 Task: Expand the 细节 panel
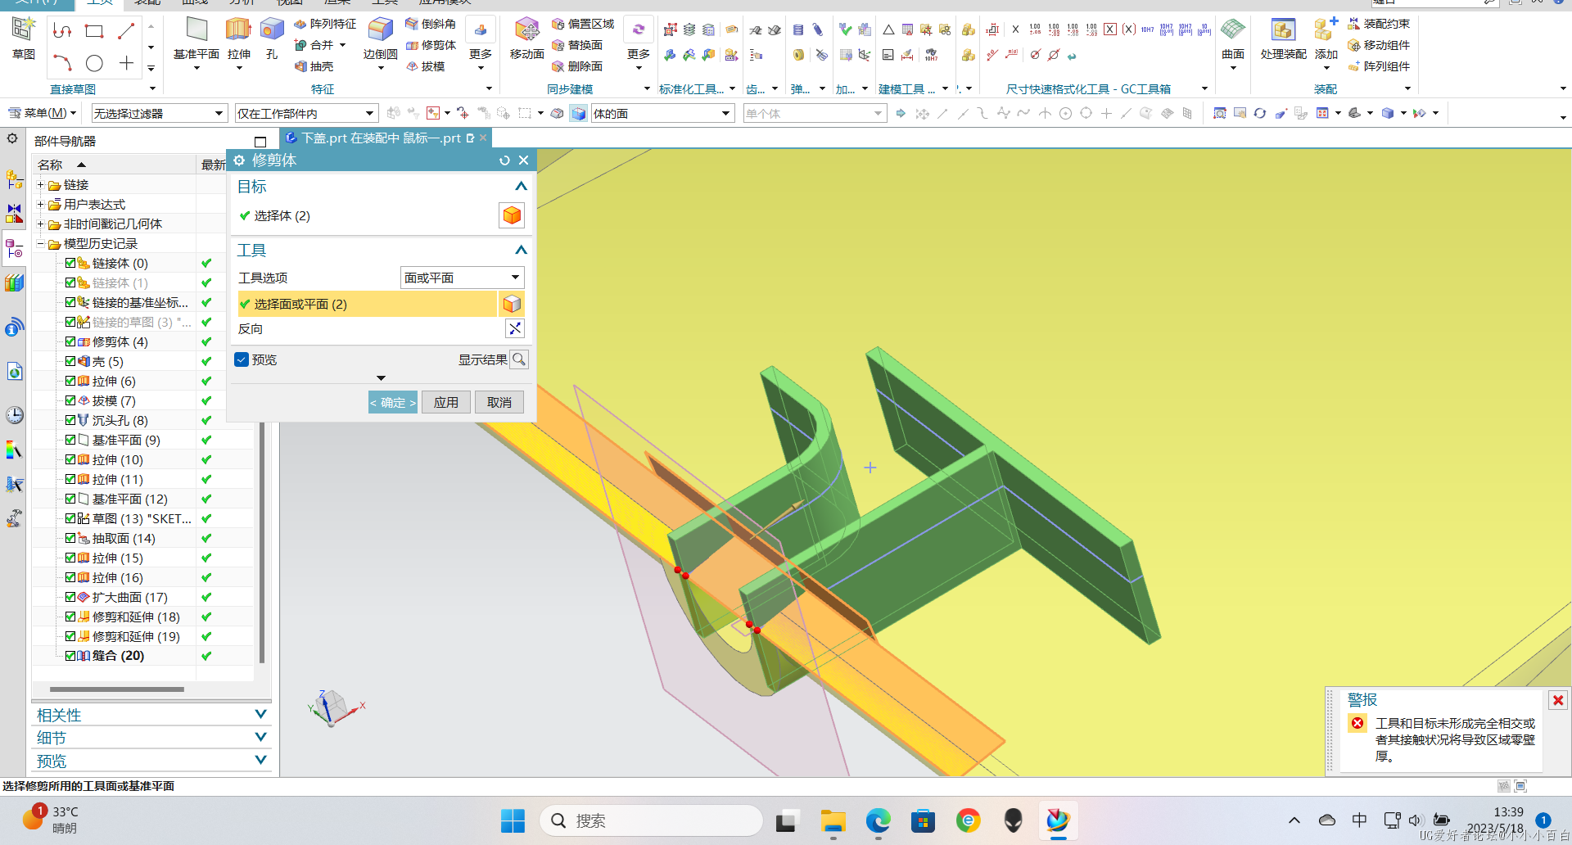(260, 738)
